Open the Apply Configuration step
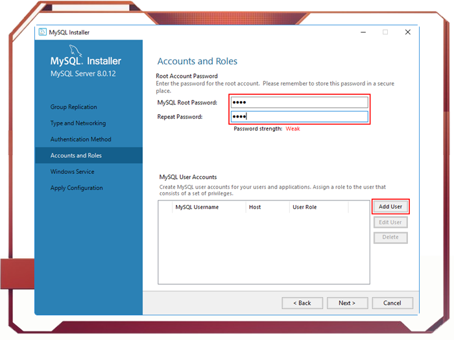 (x=77, y=188)
